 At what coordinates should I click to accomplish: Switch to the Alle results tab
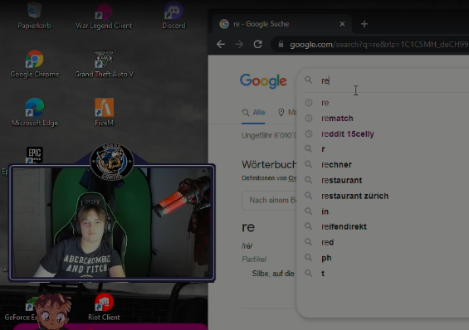(253, 113)
